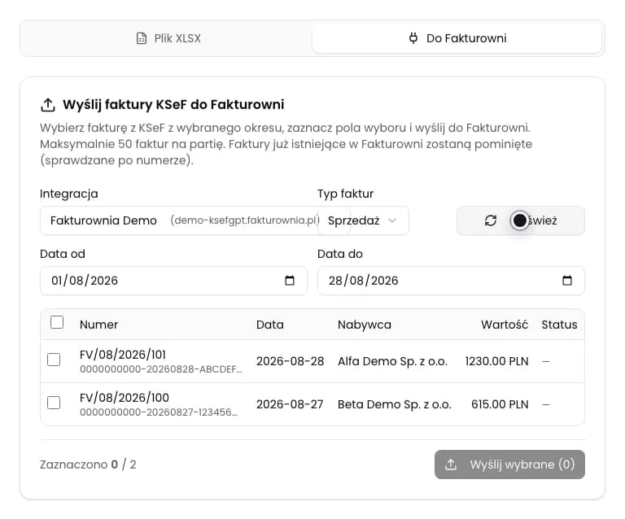Click KSeF reference 0000000000-20260828-ABCDEF
The width and height of the screenshot is (625, 519).
pyautogui.click(x=161, y=369)
